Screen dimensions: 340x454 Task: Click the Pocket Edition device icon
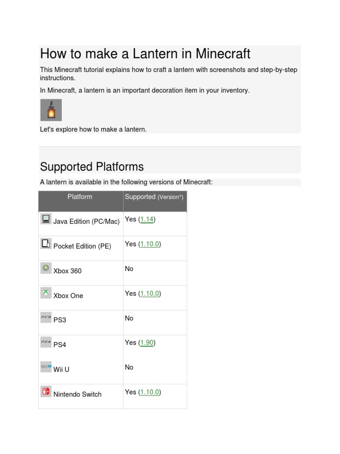[46, 243]
